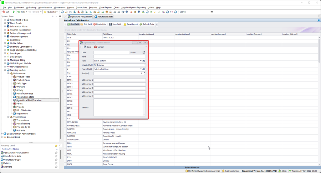
Task: Expand the Sage Evolution Administration tree node
Action: coord(2,134)
